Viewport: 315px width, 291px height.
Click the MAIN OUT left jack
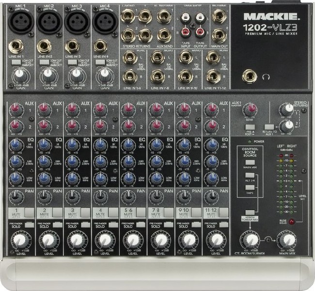(x=220, y=16)
